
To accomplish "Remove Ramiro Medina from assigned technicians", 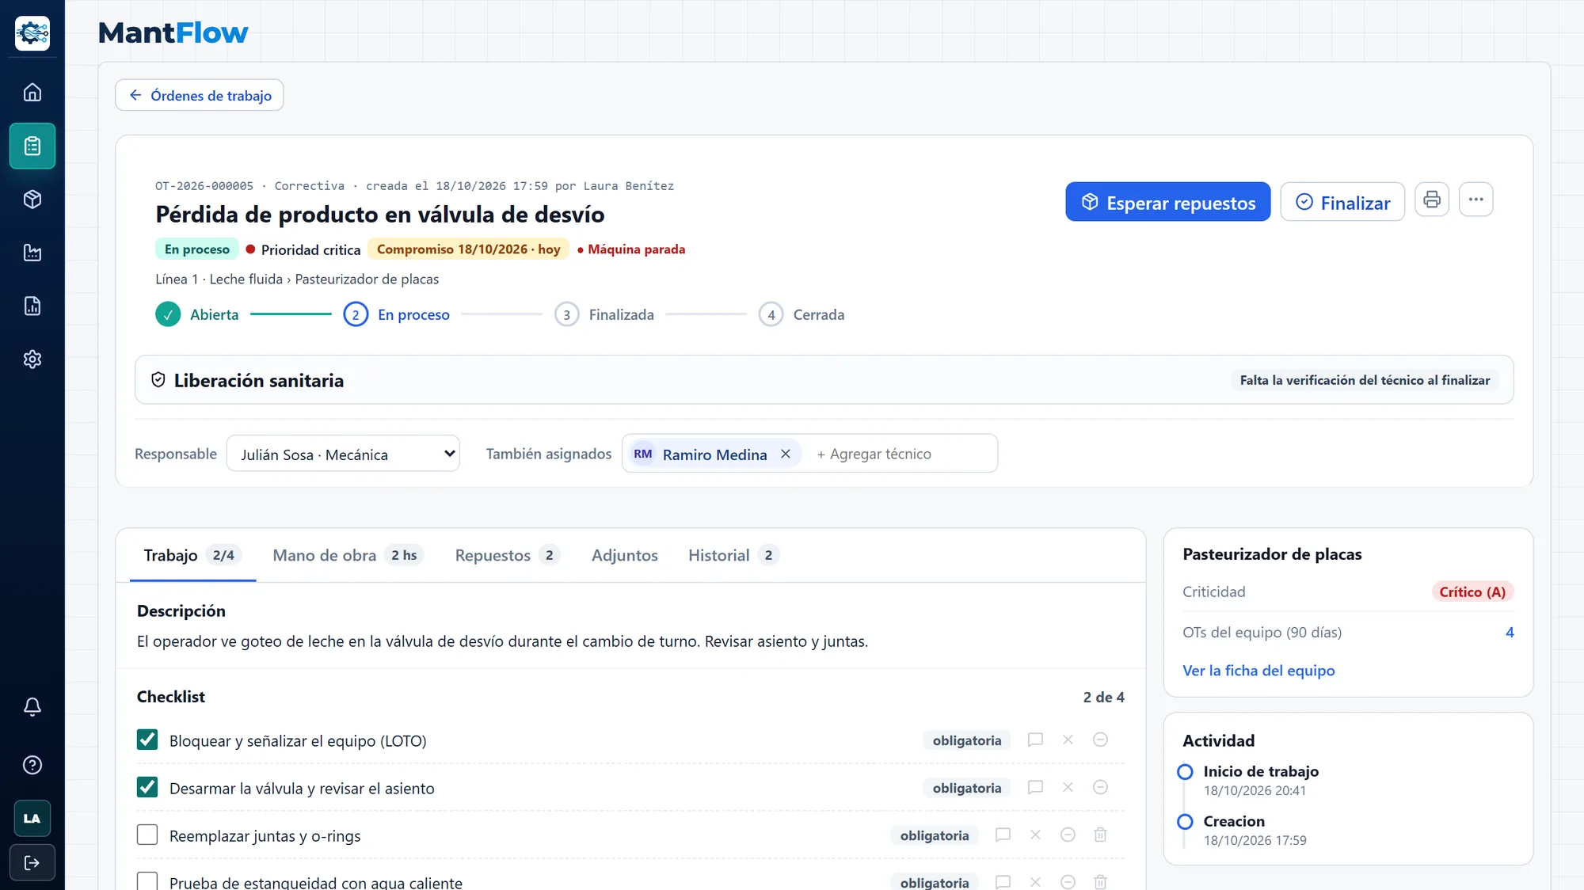I will pyautogui.click(x=785, y=454).
